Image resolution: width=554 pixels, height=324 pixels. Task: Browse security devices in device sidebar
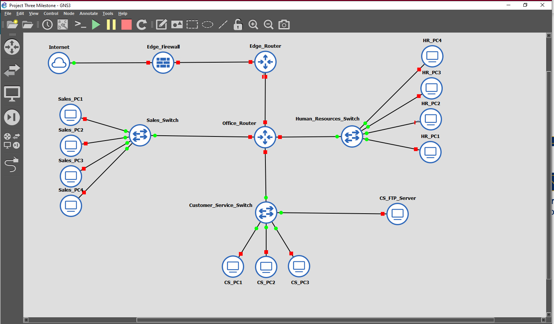12,117
